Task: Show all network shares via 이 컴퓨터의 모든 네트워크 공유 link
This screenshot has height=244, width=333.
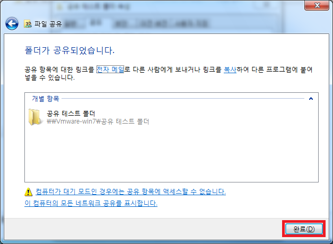Action: pos(91,203)
